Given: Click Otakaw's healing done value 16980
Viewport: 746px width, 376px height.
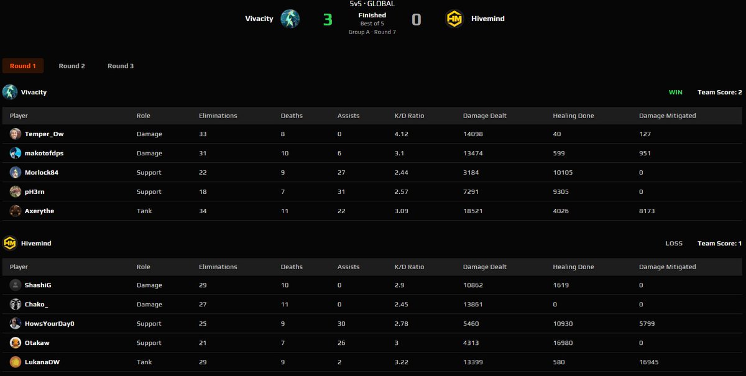Looking at the screenshot, I should pyautogui.click(x=563, y=342).
